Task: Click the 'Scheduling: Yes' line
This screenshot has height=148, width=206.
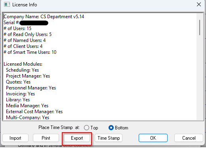Action: [x=23, y=70]
